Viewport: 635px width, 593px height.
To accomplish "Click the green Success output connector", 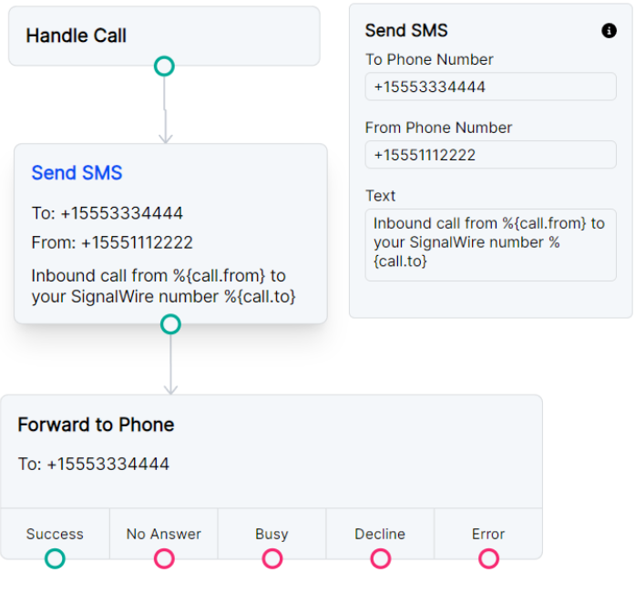I will click(x=55, y=558).
